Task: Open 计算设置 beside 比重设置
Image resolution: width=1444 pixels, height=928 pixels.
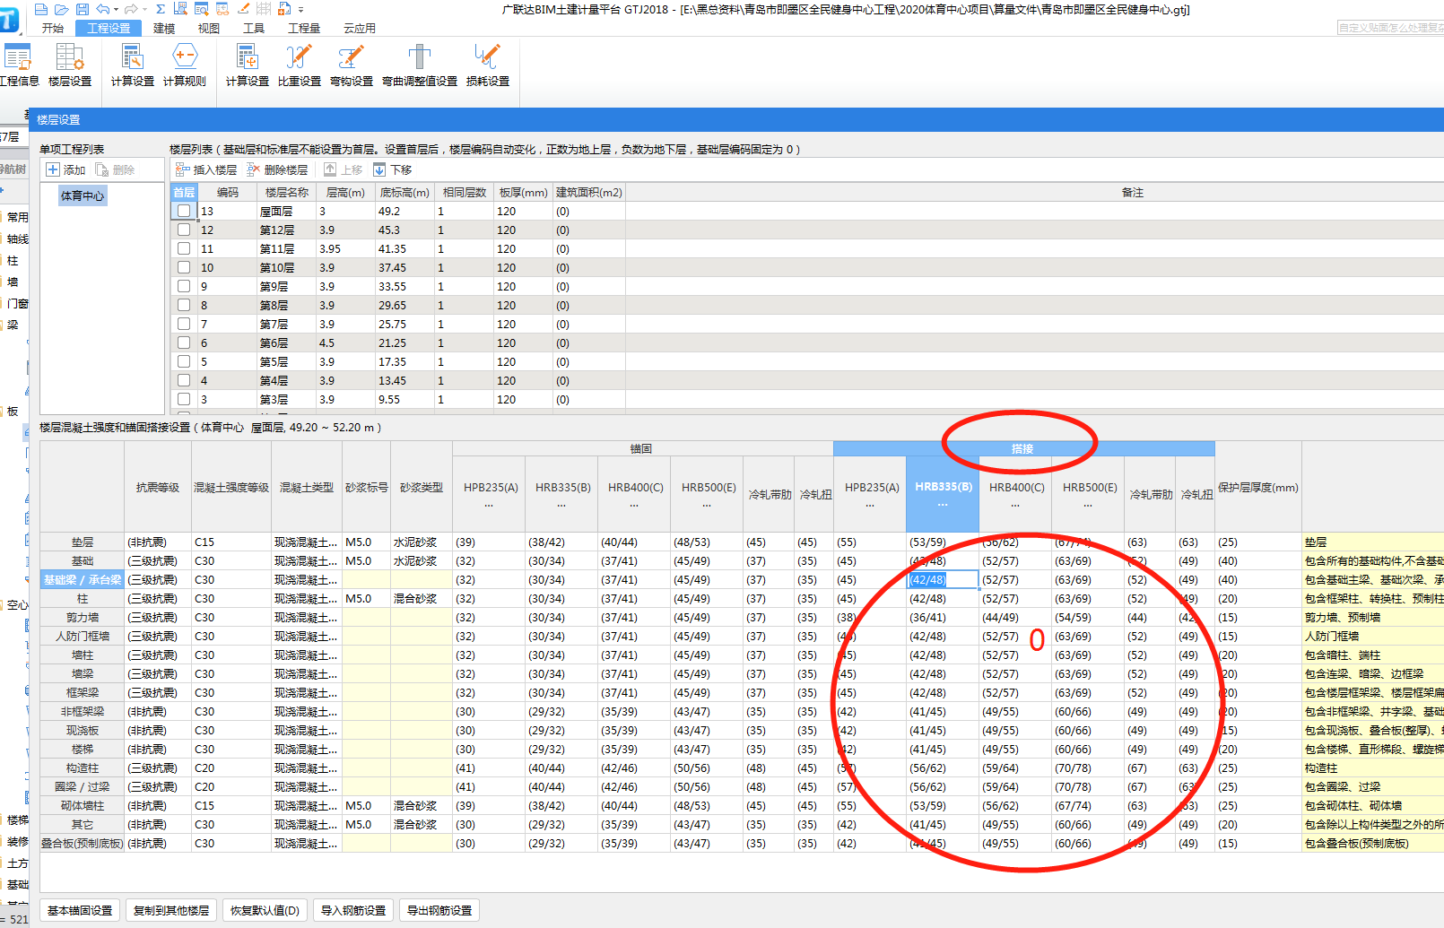Action: tap(248, 65)
